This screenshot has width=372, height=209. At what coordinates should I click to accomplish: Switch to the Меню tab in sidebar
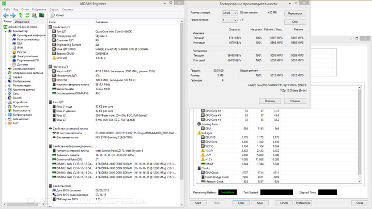click(x=8, y=21)
